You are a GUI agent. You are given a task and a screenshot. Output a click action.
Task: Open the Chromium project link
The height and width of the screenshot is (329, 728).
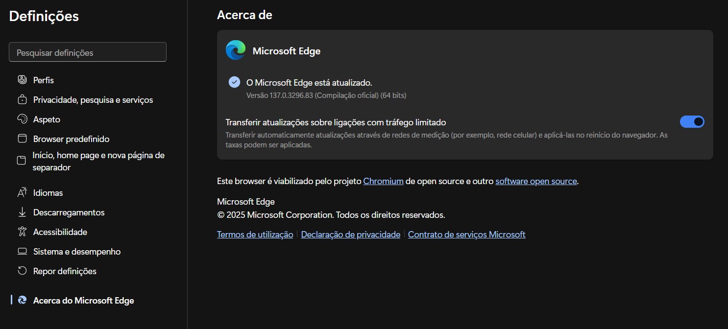pos(383,181)
